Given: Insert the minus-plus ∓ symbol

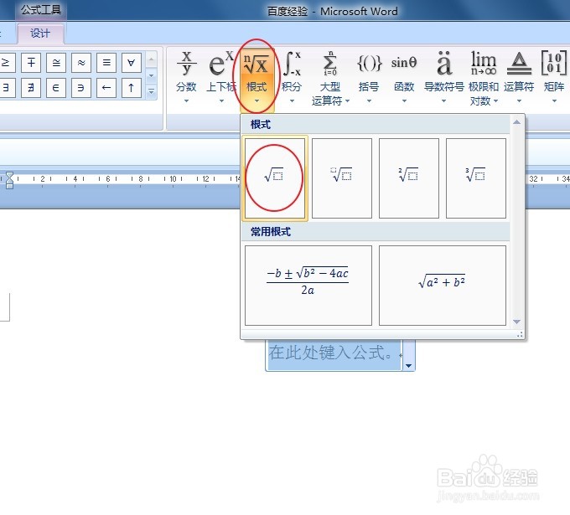Looking at the screenshot, I should tap(31, 63).
